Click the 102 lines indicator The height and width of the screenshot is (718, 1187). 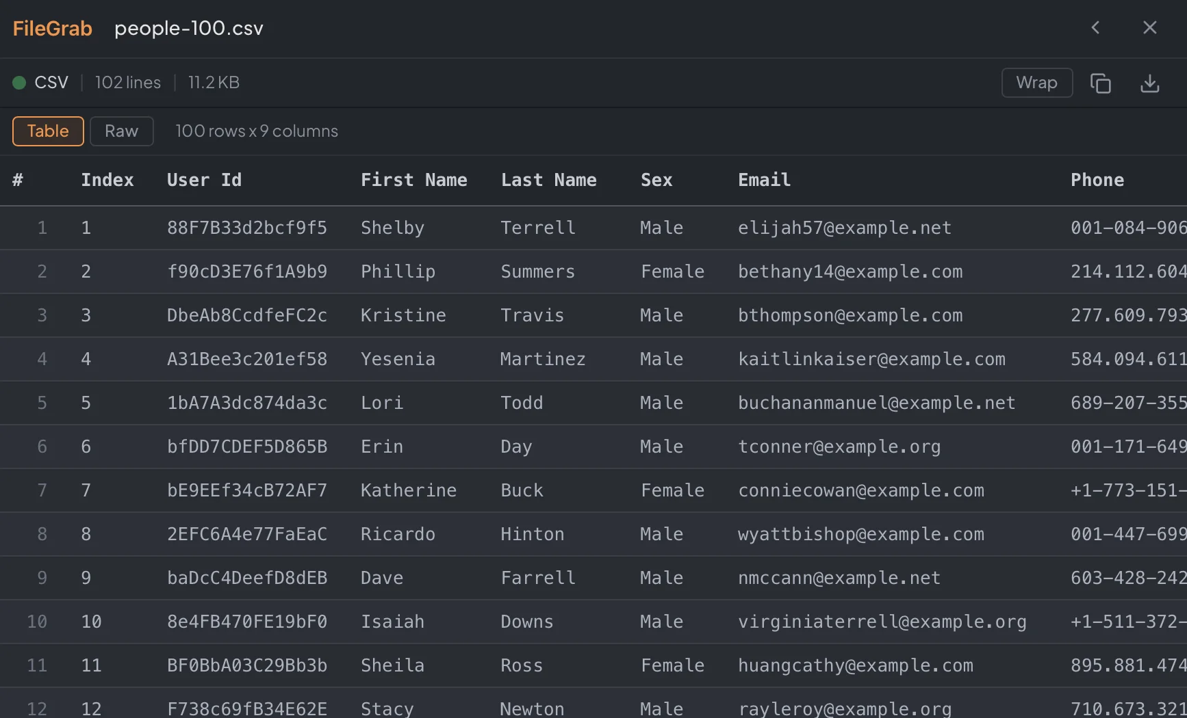tap(127, 82)
